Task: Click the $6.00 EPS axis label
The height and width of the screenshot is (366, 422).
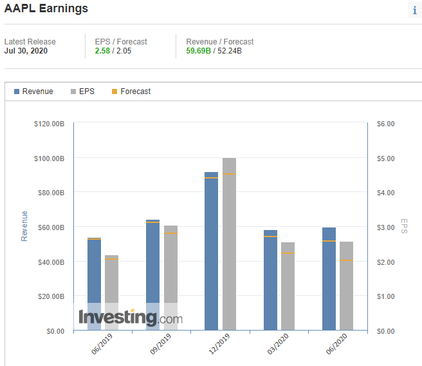Action: (x=386, y=124)
